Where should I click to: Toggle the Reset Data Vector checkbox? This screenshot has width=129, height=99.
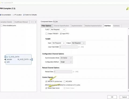pyautogui.click(x=46, y=88)
